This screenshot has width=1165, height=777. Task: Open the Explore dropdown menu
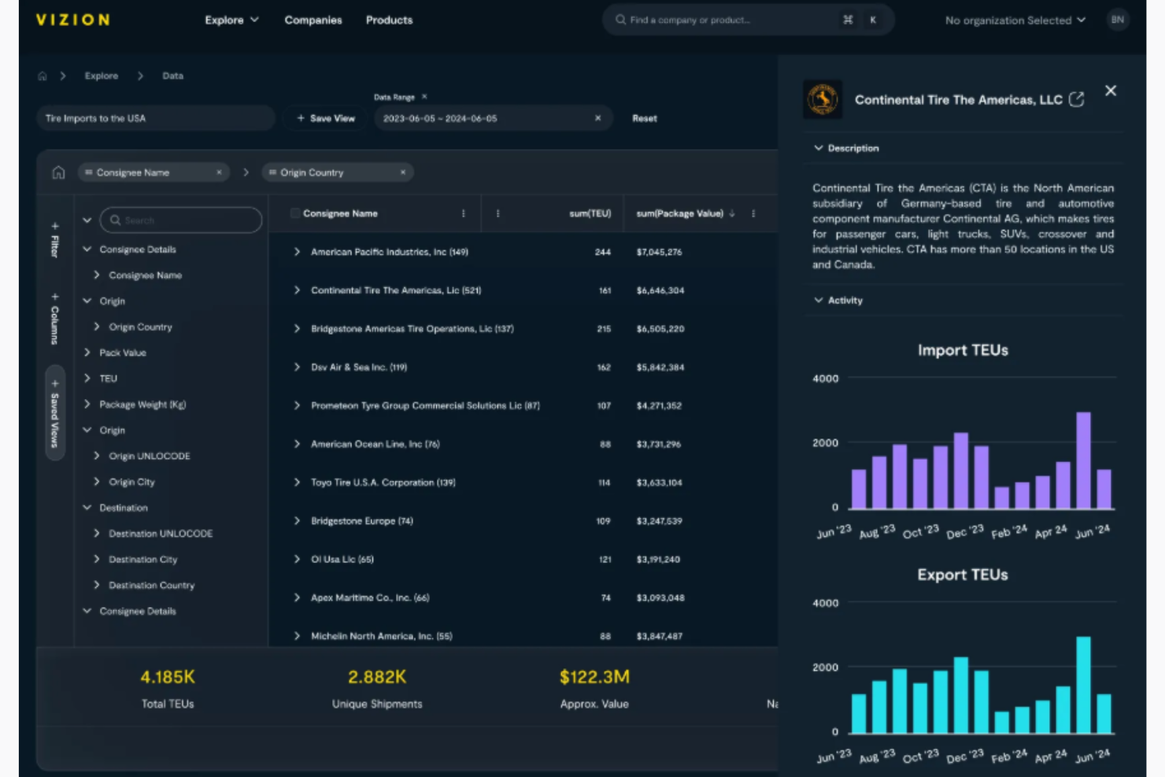point(231,20)
